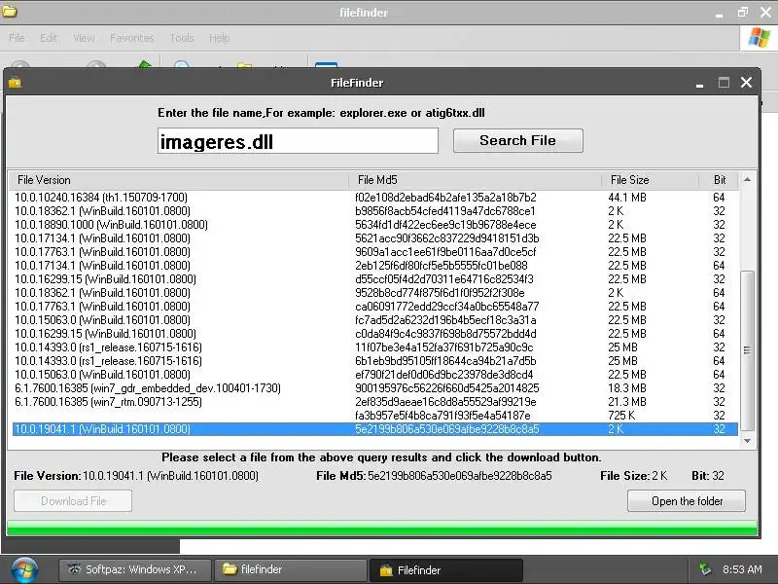The image size is (778, 584).
Task: Click the results list scroll up arrow
Action: pos(747,179)
